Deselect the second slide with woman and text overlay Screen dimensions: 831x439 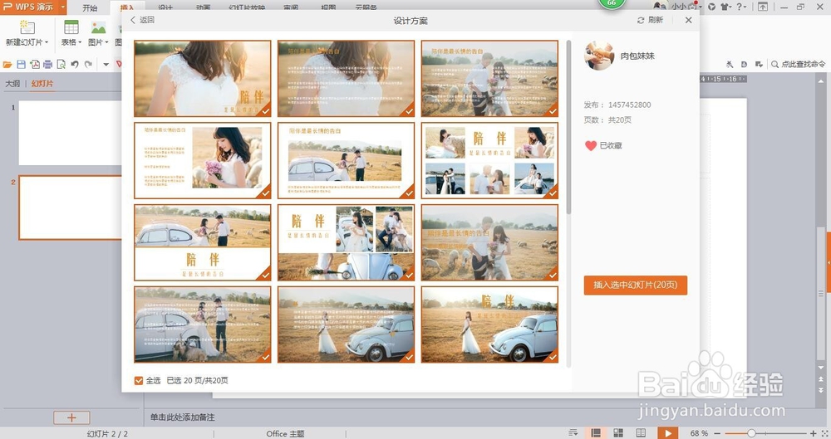coord(346,78)
